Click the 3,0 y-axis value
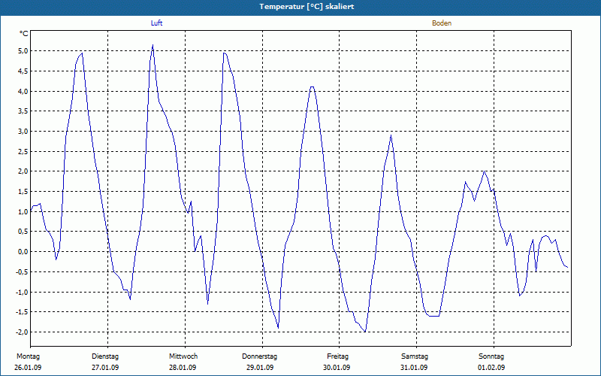The height and width of the screenshot is (376, 601). tap(23, 131)
